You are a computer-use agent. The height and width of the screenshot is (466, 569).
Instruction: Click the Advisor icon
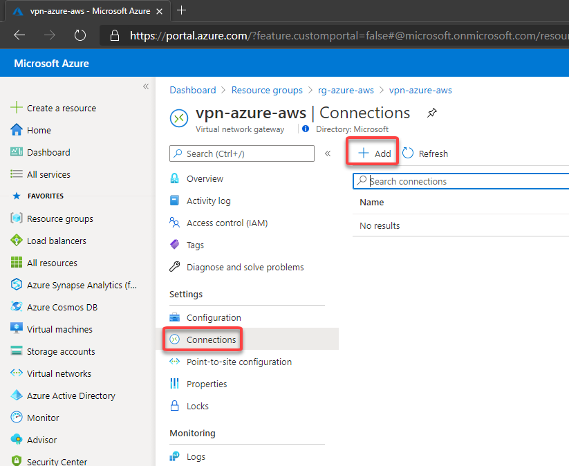(x=17, y=440)
